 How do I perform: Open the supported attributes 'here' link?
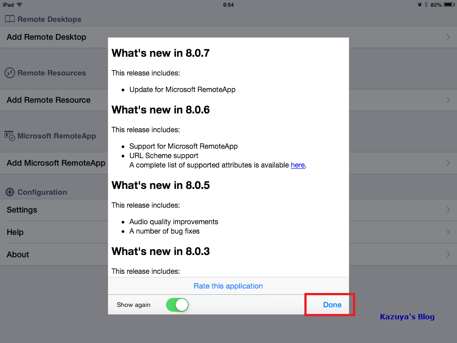[298, 165]
